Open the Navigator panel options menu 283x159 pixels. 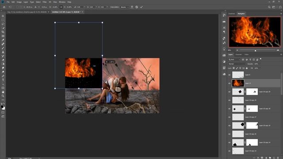coord(281,14)
